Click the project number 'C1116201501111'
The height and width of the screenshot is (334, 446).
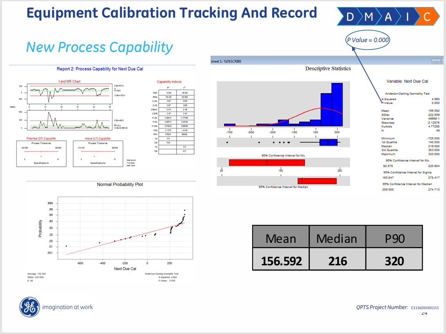click(x=425, y=308)
